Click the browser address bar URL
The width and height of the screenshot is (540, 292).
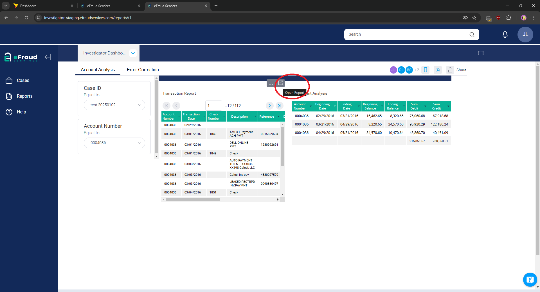coord(88,18)
